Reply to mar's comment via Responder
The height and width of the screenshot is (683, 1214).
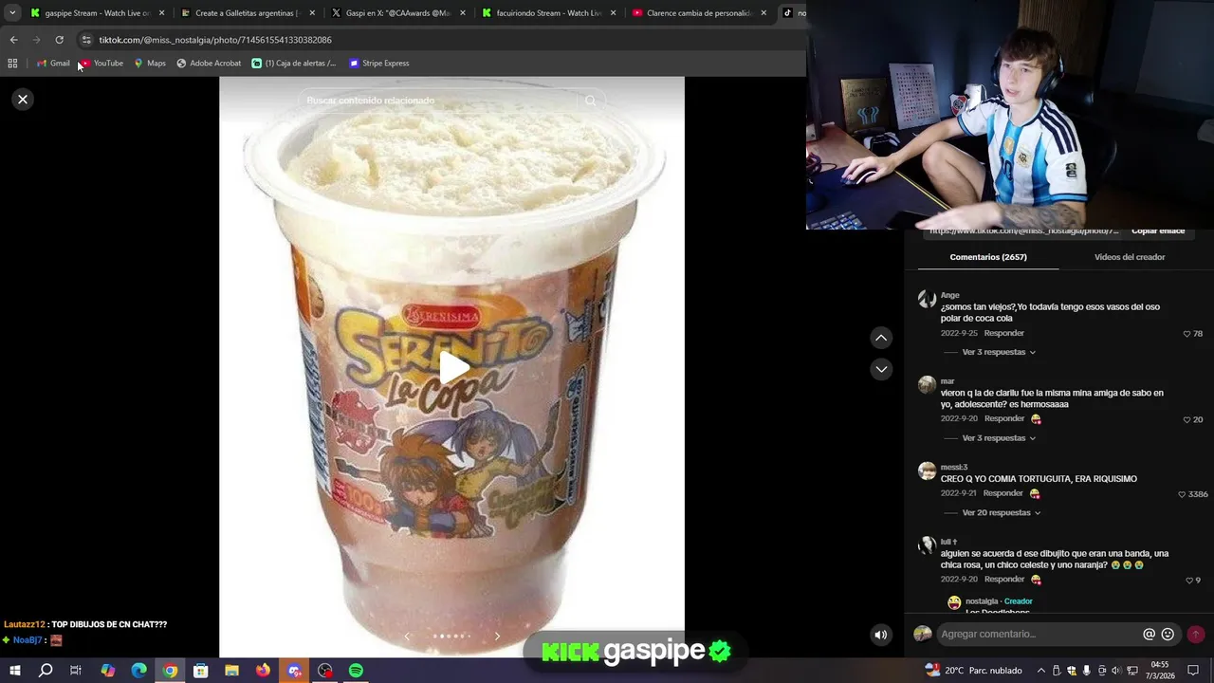[x=1003, y=418]
